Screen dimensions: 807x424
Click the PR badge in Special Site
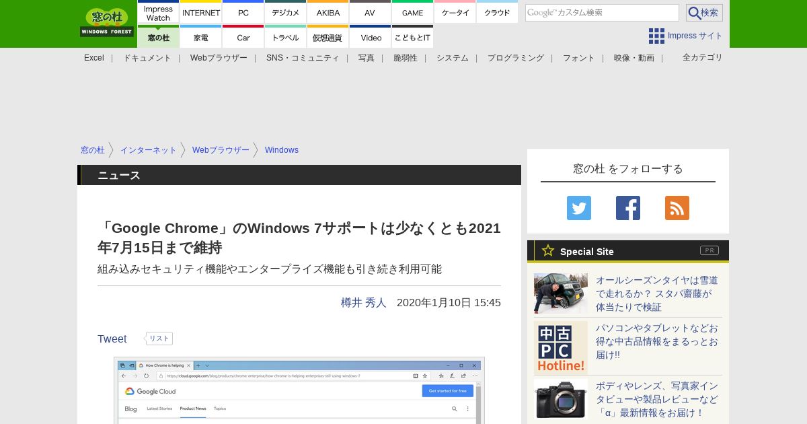click(x=709, y=250)
